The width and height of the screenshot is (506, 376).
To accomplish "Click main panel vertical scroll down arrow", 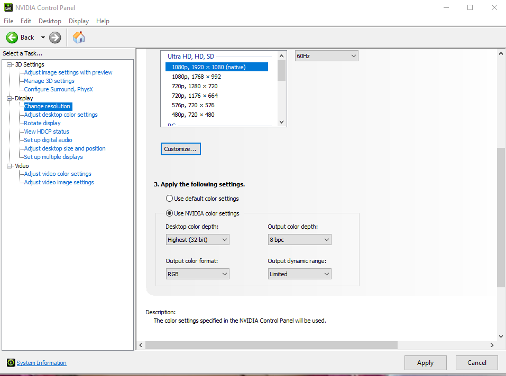I will [501, 336].
